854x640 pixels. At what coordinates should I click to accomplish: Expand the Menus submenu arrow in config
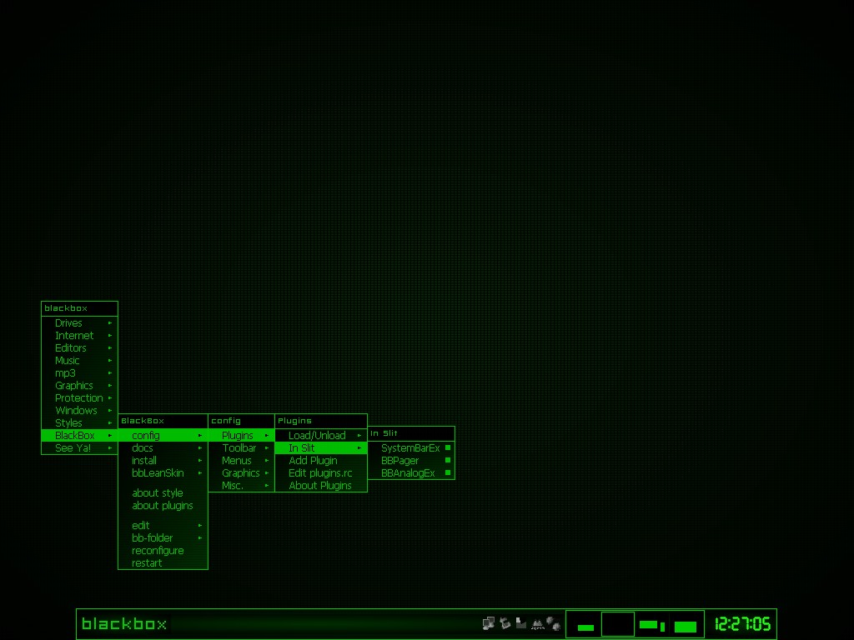[267, 460]
